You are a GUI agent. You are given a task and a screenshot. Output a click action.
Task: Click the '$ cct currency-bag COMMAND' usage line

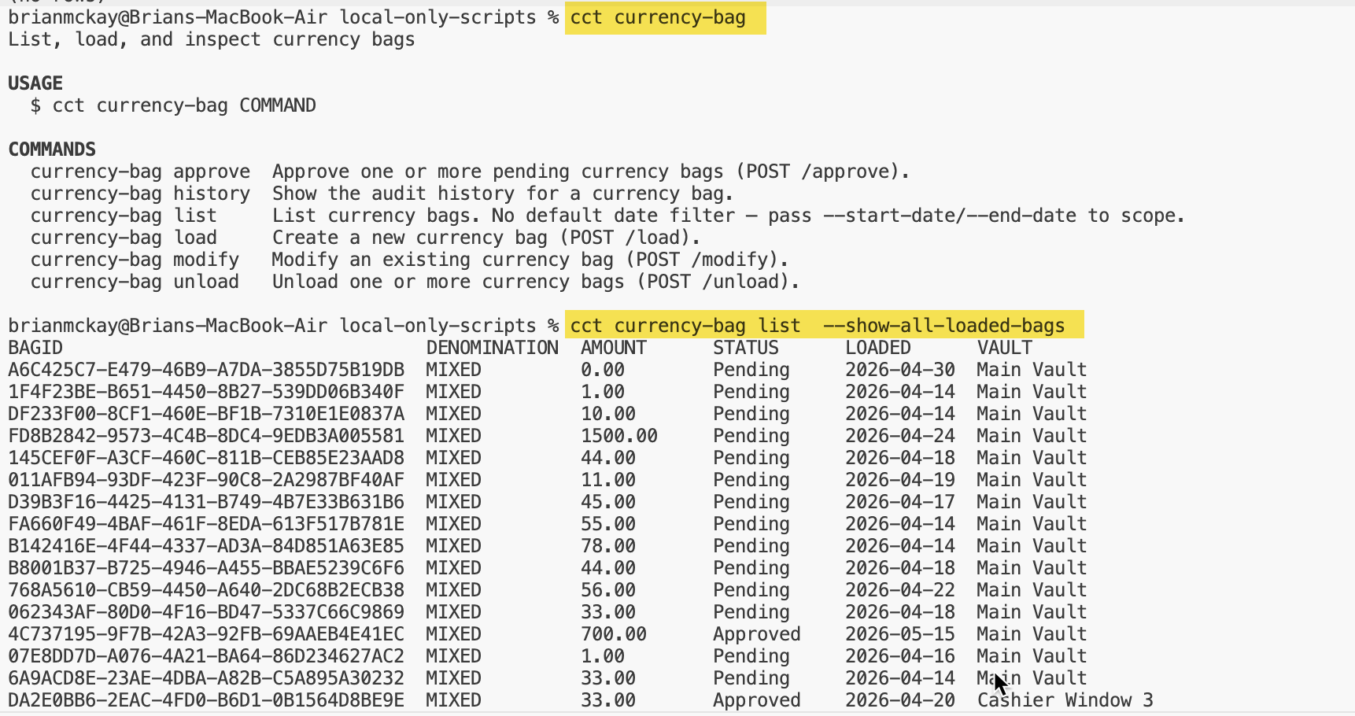(x=173, y=105)
